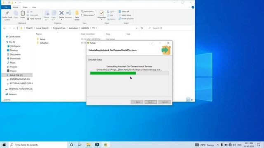Click Select none in ribbon
Viewport: 264px width, 148px height.
(125, 15)
